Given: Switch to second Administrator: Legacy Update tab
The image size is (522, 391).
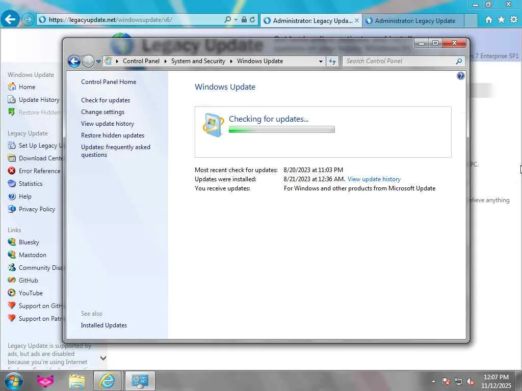Looking at the screenshot, I should click(412, 20).
